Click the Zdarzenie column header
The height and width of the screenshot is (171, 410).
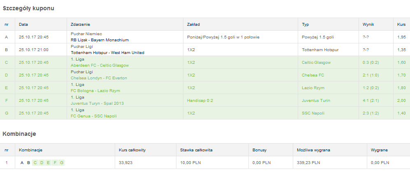click(81, 25)
